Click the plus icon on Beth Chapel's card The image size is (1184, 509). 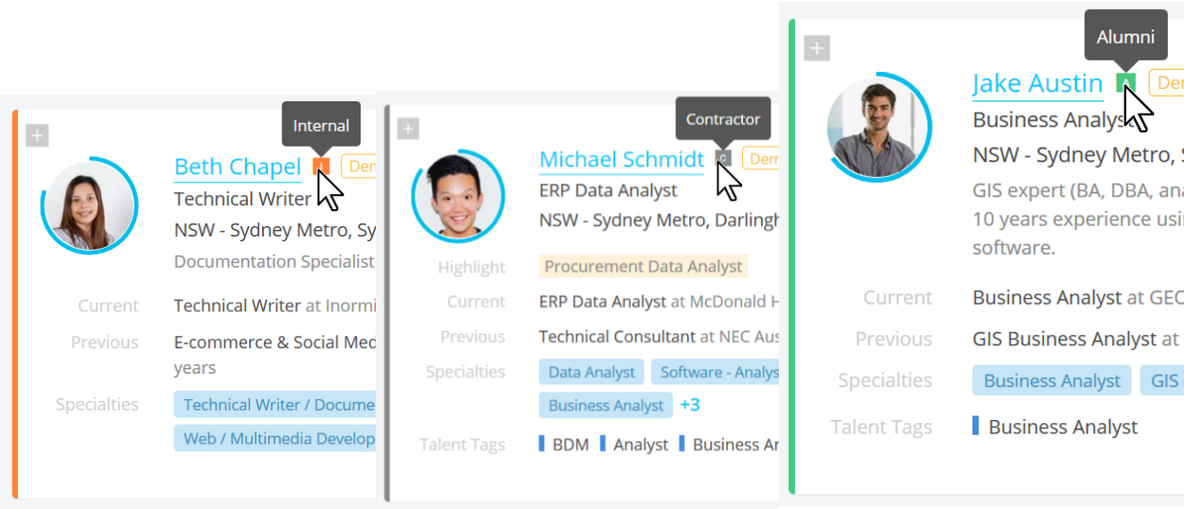click(x=37, y=136)
